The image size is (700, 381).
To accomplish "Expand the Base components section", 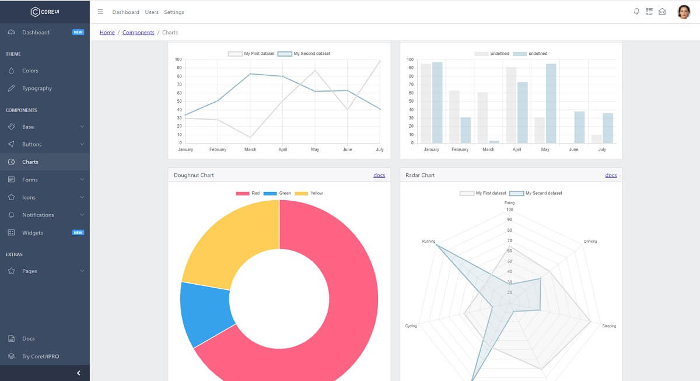I will pos(27,127).
